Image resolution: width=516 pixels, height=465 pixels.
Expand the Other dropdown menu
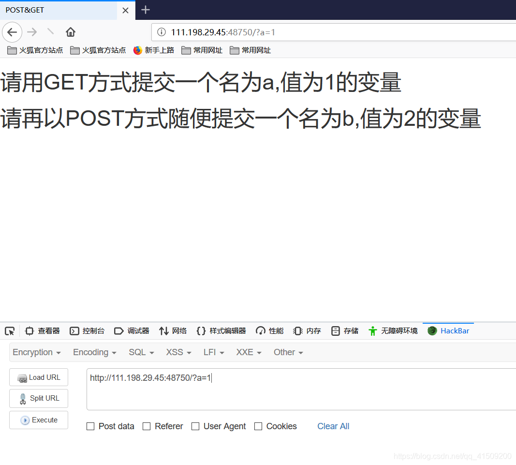[x=288, y=352]
